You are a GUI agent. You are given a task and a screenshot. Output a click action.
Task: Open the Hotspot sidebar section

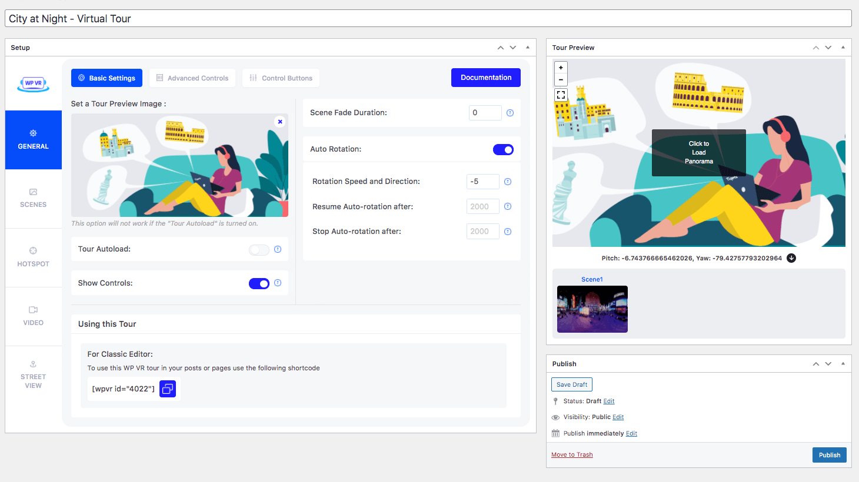(x=34, y=257)
